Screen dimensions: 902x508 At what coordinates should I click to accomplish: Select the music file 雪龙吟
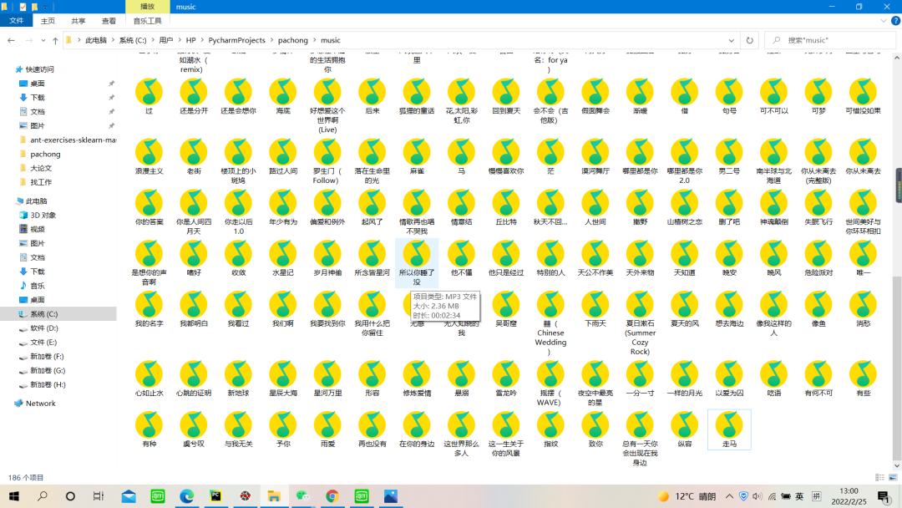coord(505,378)
